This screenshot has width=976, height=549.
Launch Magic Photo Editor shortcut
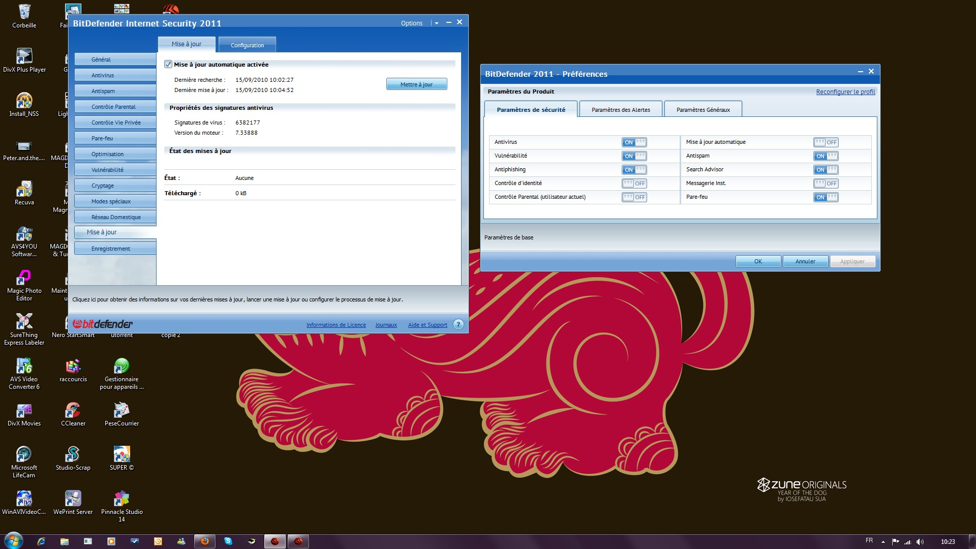click(24, 285)
